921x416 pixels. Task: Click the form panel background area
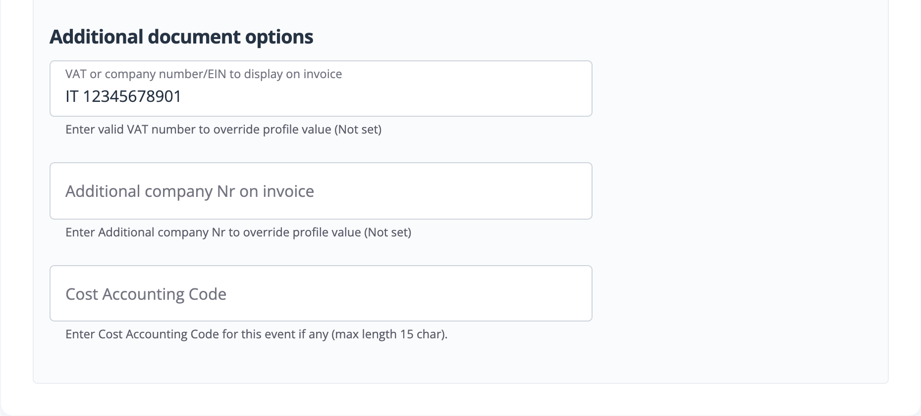(x=718, y=361)
